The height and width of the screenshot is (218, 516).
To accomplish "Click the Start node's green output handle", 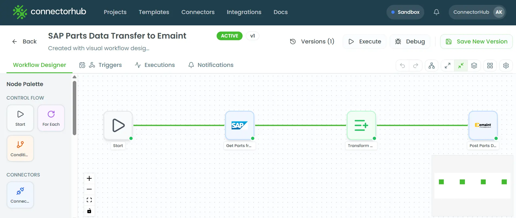I will click(x=131, y=138).
